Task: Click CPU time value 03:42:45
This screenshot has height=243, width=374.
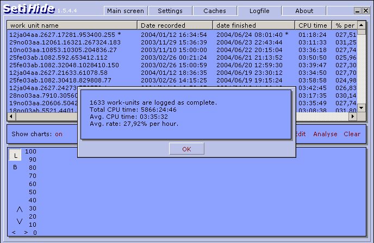Action: (x=312, y=88)
